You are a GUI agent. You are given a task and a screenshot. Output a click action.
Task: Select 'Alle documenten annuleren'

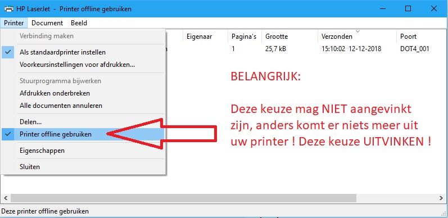coord(83,106)
